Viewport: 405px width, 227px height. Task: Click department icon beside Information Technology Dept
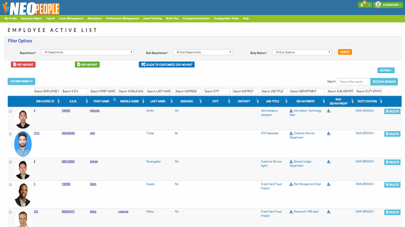(x=291, y=111)
